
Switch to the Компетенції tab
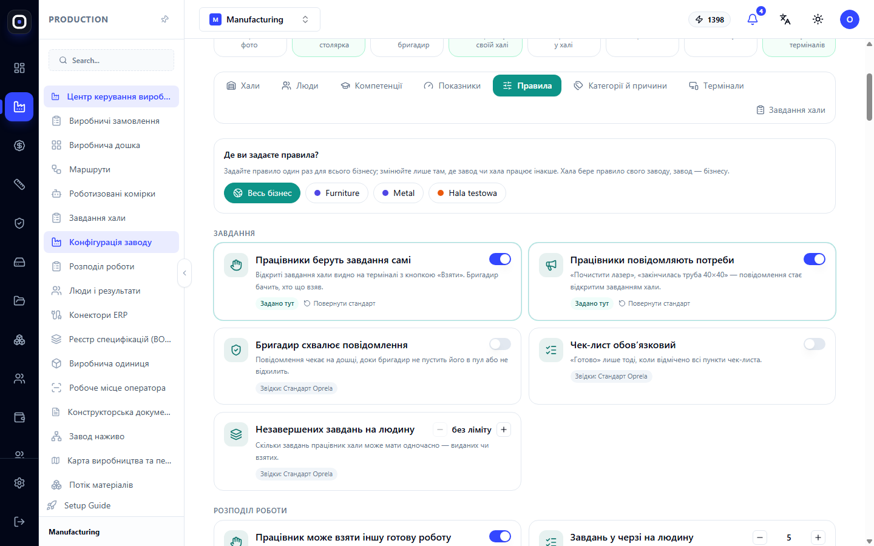pyautogui.click(x=371, y=86)
